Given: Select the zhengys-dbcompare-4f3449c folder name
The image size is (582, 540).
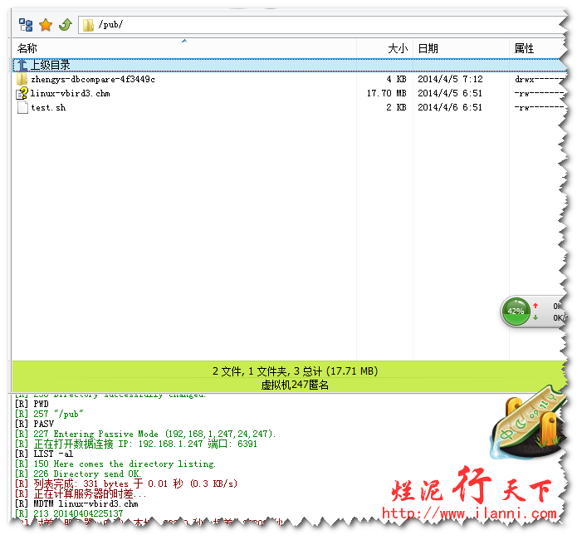Looking at the screenshot, I should pos(93,80).
